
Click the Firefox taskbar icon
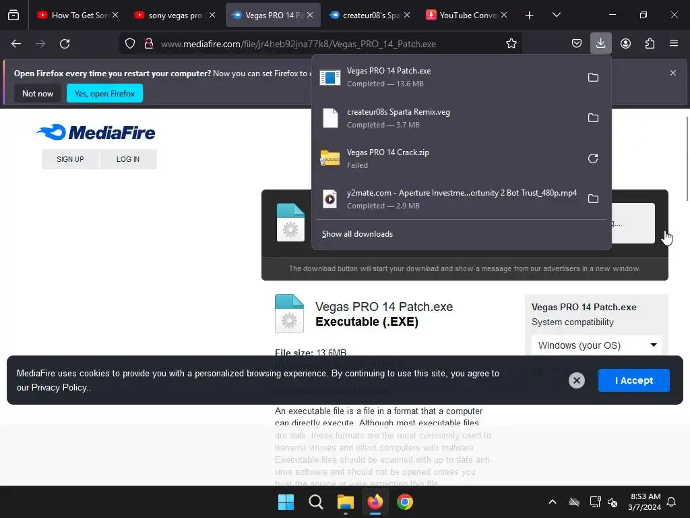pyautogui.click(x=375, y=502)
